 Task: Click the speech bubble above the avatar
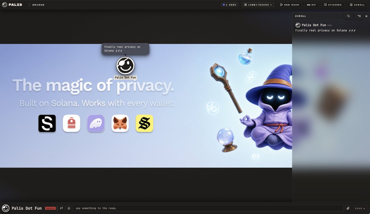click(125, 49)
